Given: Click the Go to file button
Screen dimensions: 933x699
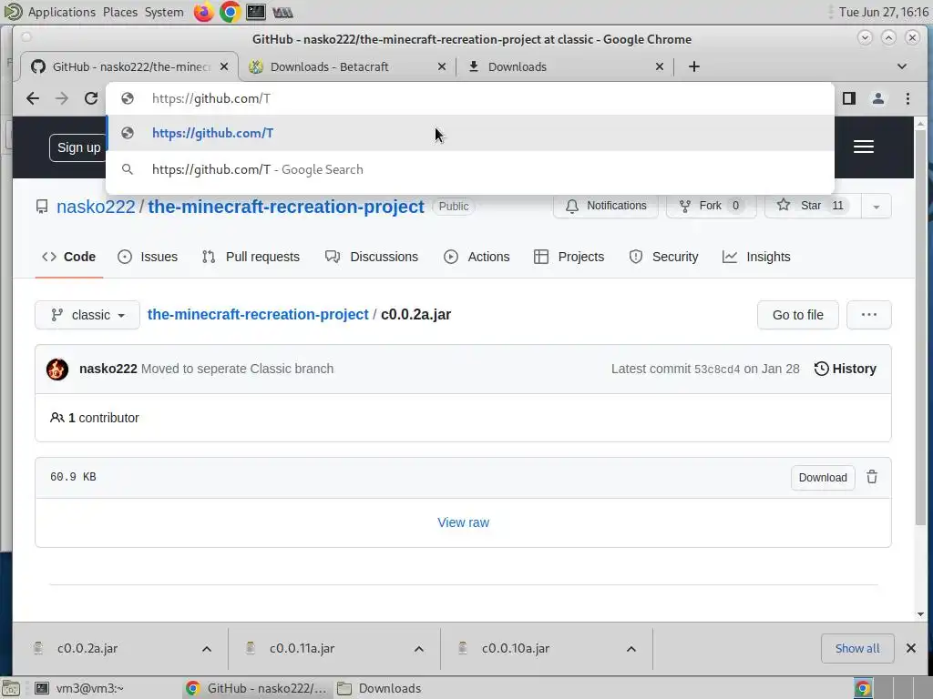Looking at the screenshot, I should (798, 315).
